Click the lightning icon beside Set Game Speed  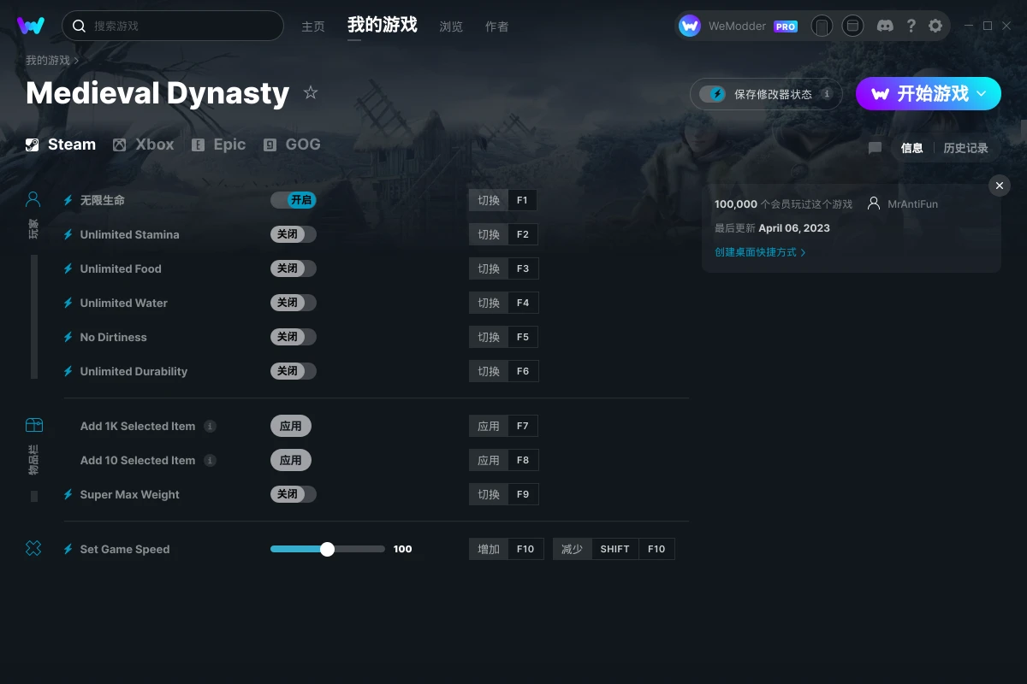(68, 549)
